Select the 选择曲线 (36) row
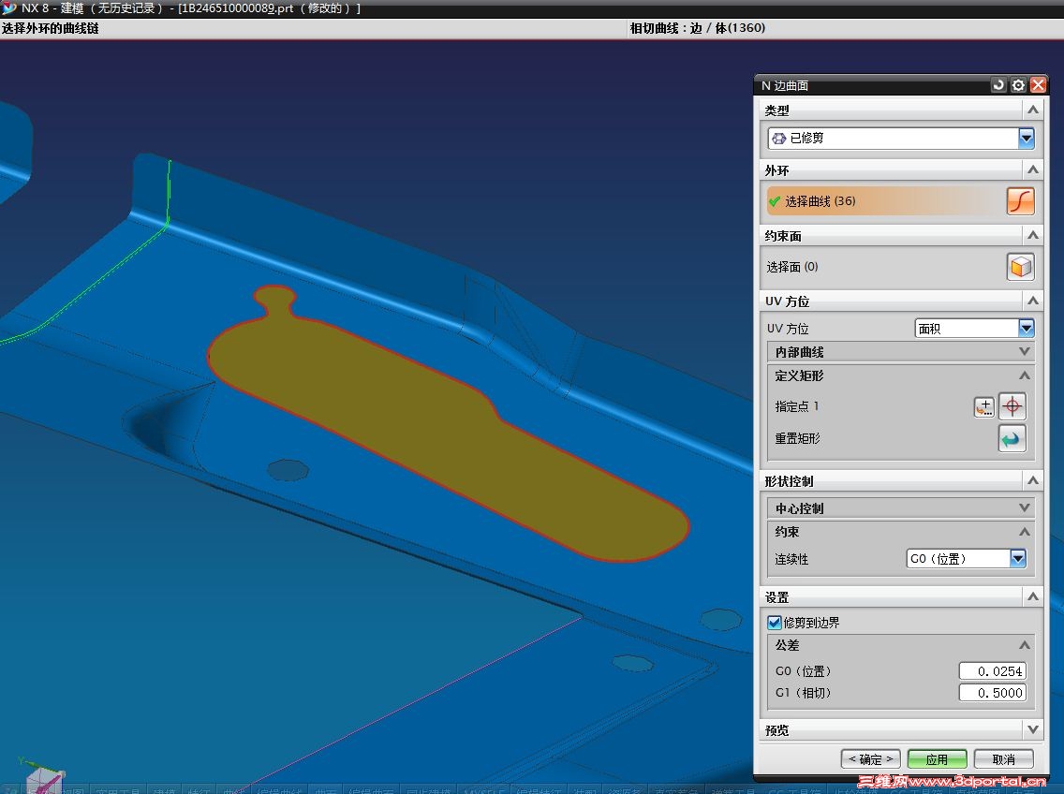Screen dimensions: 1064x794 tap(885, 201)
